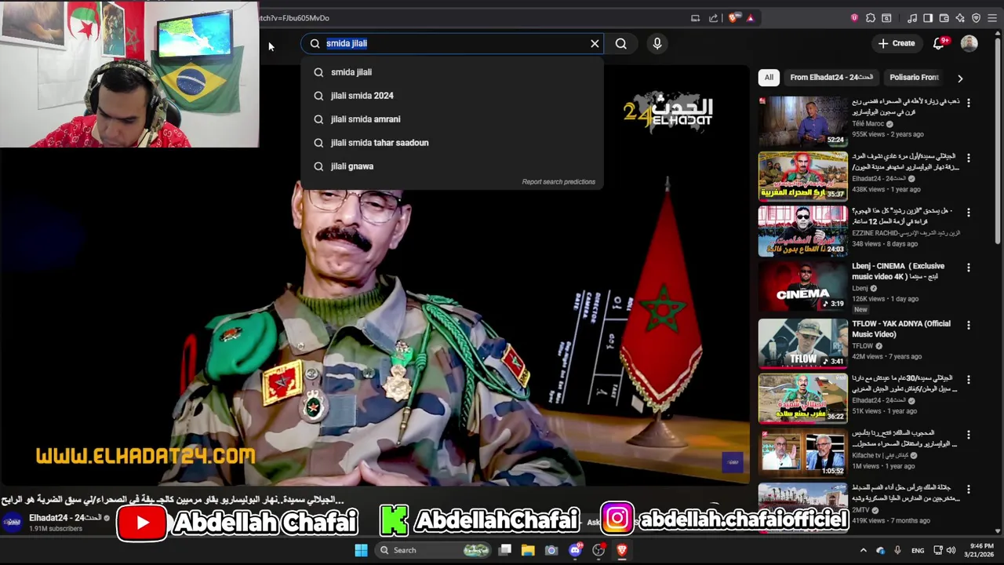The width and height of the screenshot is (1004, 565).
Task: Show more filter chips with right chevron
Action: 960,78
